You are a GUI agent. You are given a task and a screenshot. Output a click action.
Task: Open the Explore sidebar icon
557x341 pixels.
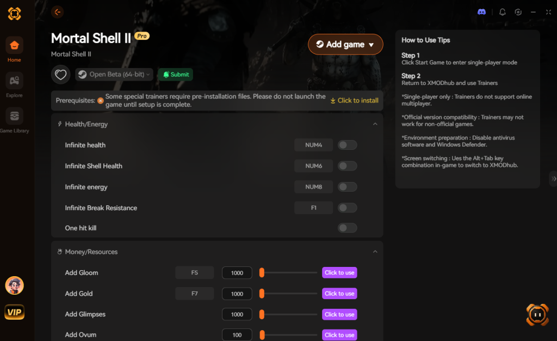(x=14, y=81)
